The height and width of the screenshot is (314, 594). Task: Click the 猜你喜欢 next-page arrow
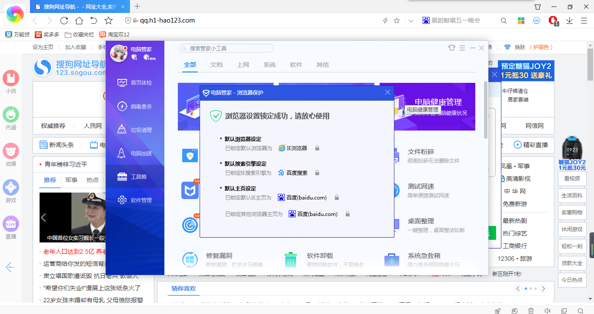pyautogui.click(x=543, y=288)
